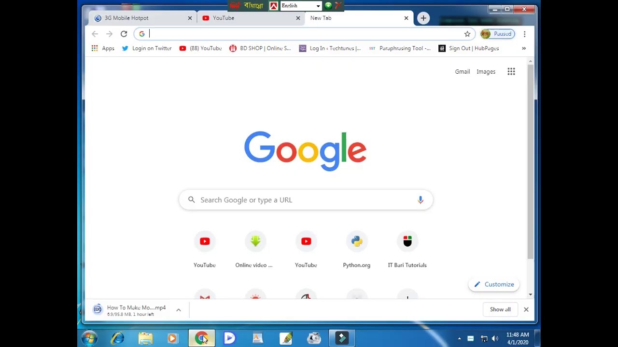The image size is (618, 347).
Task: Open the Log In Techtunes bookmark
Action: [330, 48]
